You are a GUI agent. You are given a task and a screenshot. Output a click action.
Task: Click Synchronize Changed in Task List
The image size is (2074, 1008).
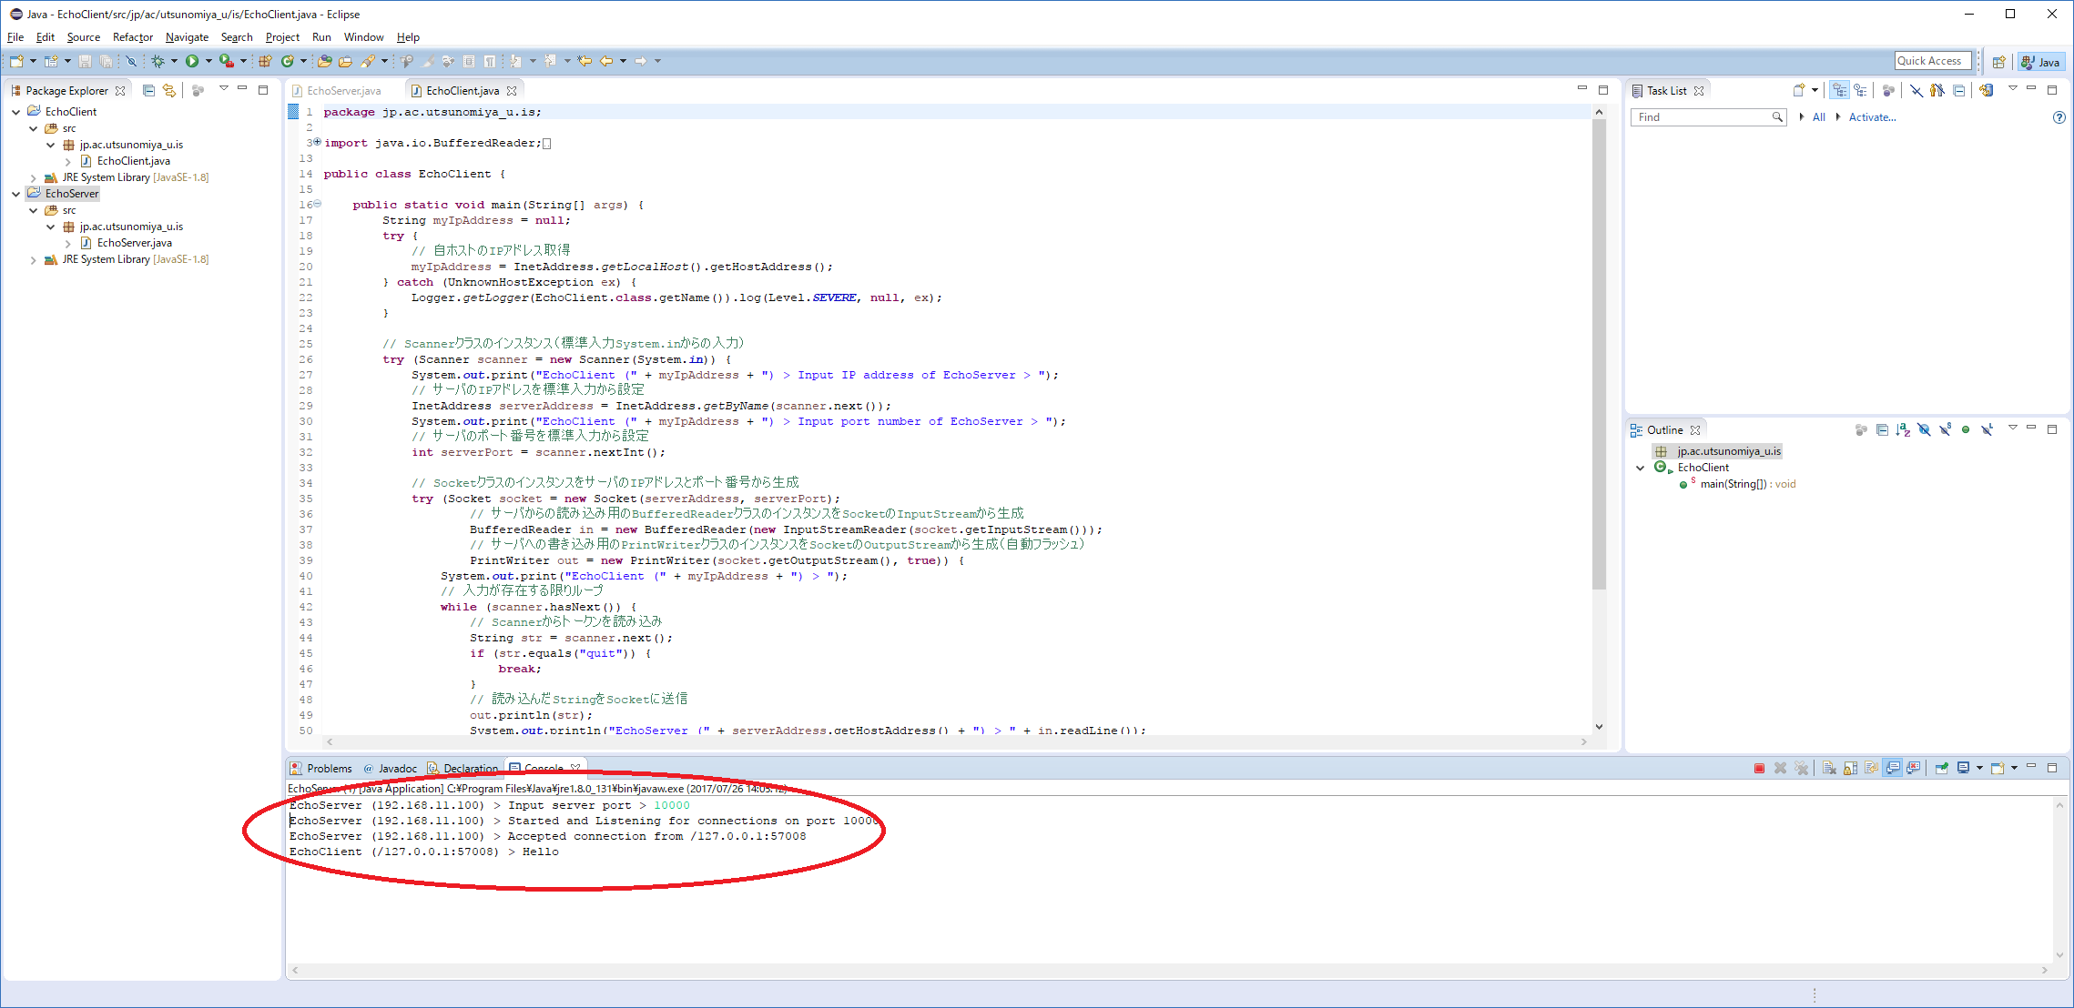pyautogui.click(x=1987, y=90)
